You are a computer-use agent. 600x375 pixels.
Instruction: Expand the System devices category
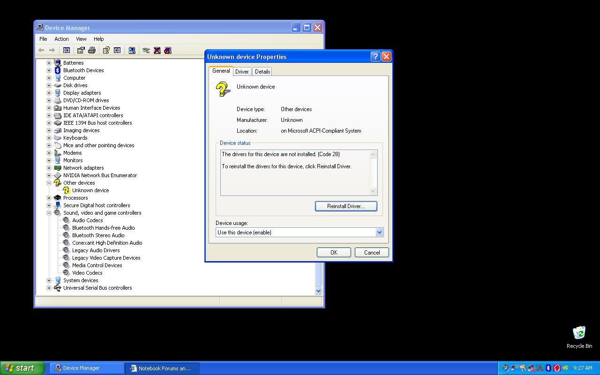(x=49, y=280)
